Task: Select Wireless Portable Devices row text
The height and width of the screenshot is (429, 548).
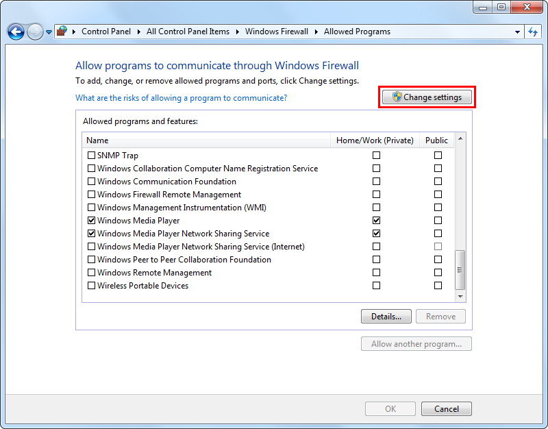Action: [x=142, y=286]
